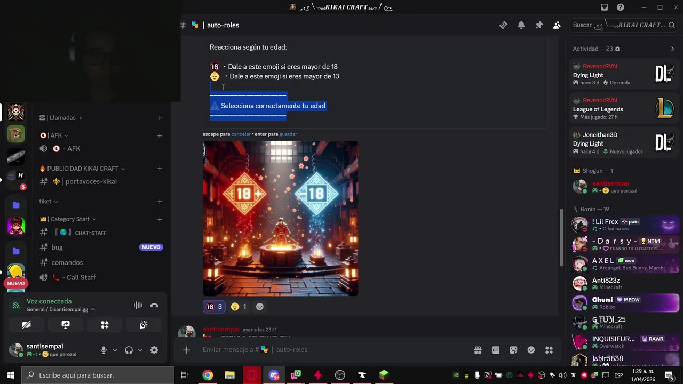The image size is (683, 384).
Task: Disconnect from the voice channel
Action: click(154, 305)
